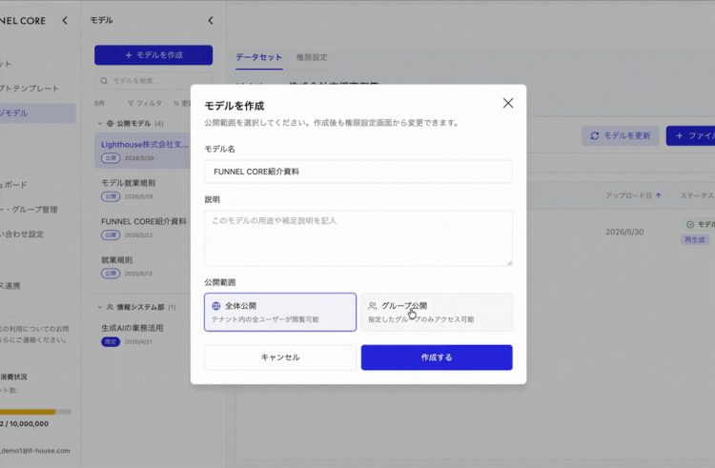Click the 作成する button
715x468 pixels.
[437, 357]
